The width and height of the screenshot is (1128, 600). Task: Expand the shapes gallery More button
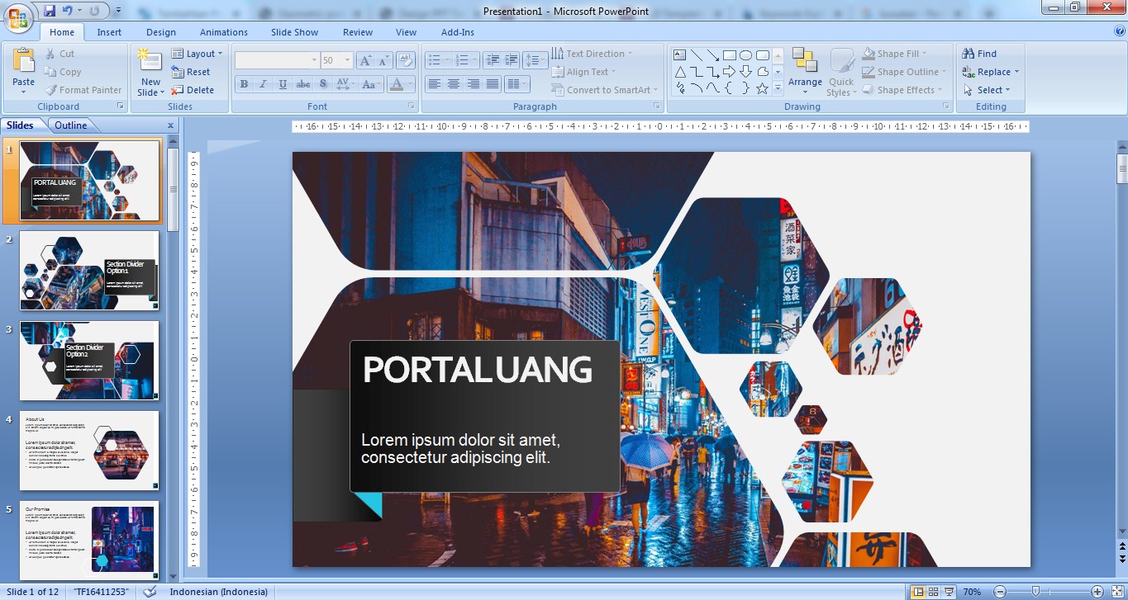click(779, 88)
